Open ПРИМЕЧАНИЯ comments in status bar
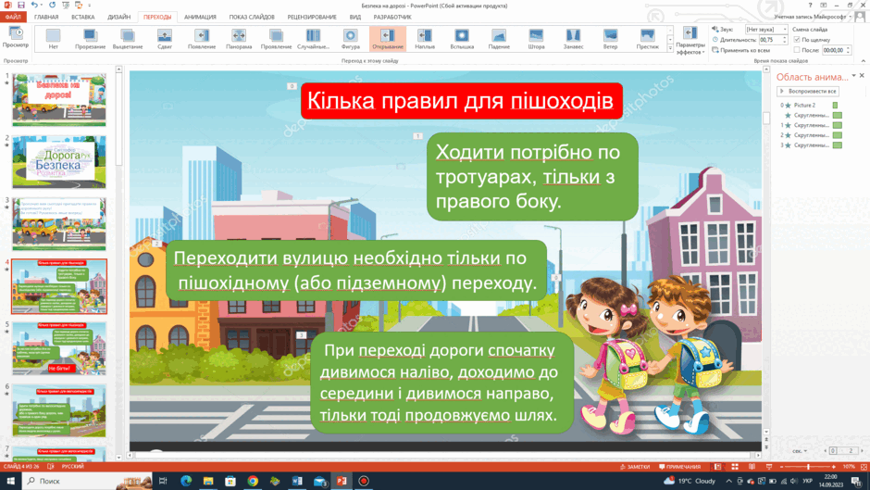Viewport: 870px width, 490px height. 679,467
